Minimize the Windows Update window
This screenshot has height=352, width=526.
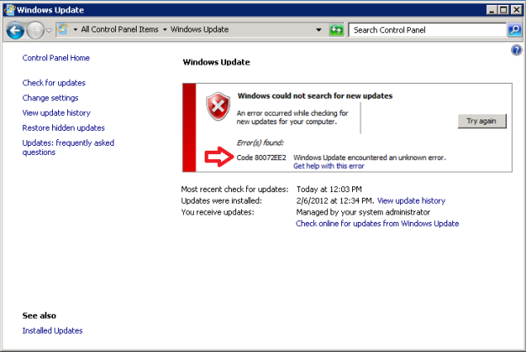491,10
